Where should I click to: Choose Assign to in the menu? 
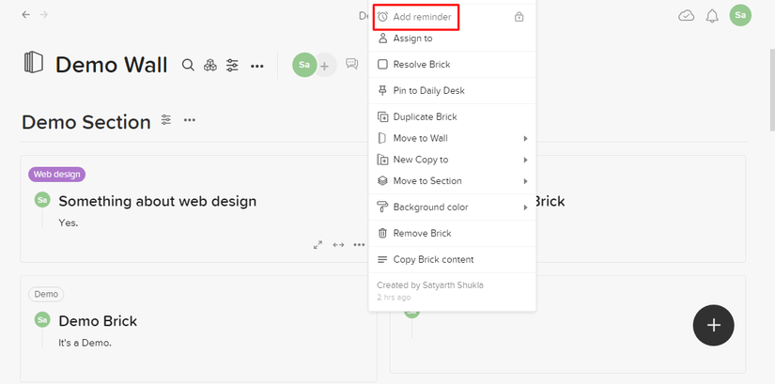point(452,38)
